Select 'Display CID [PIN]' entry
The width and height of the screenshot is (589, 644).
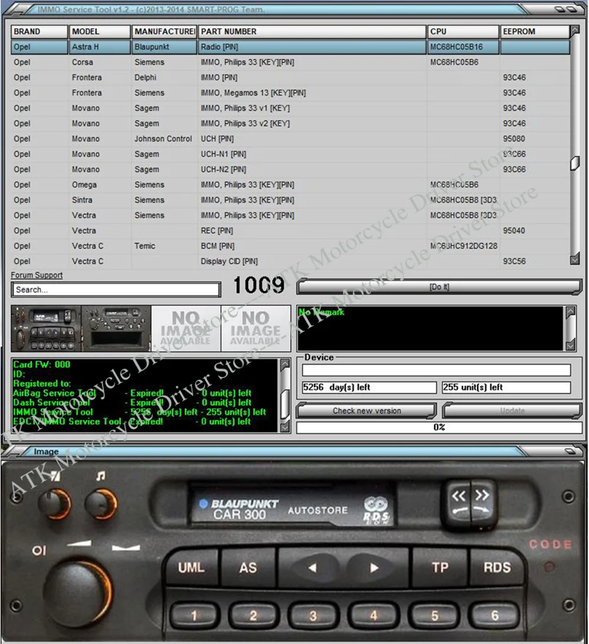click(x=229, y=261)
